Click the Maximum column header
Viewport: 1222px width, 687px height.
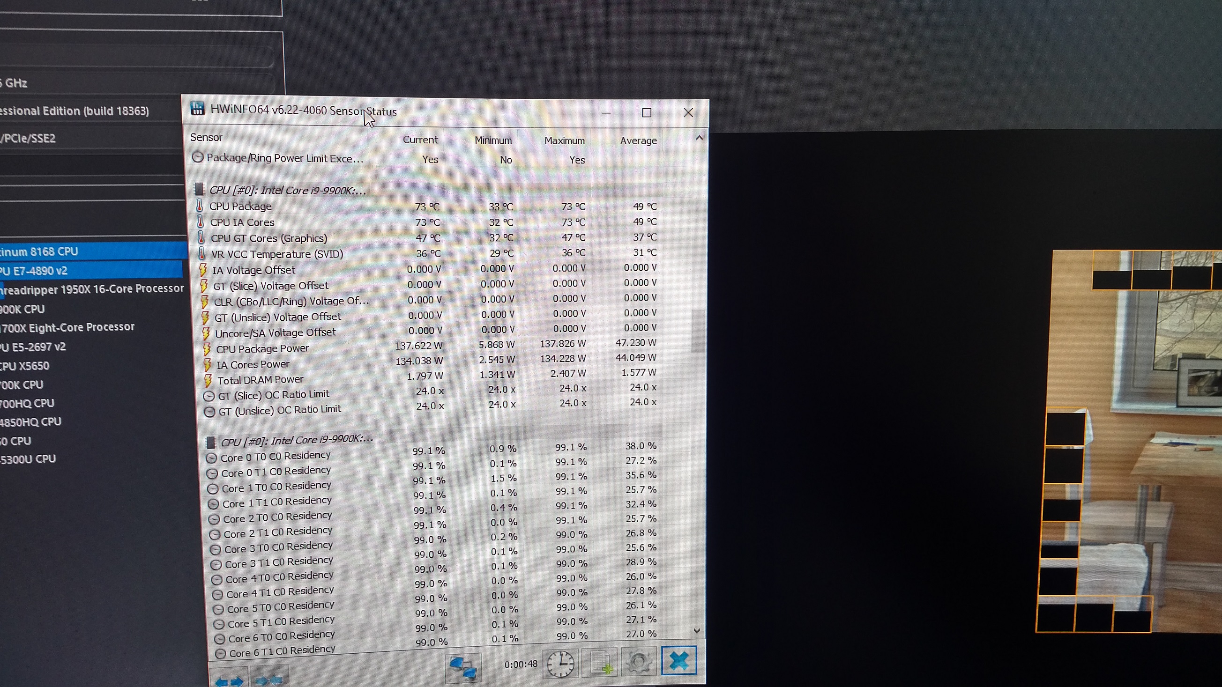point(564,140)
